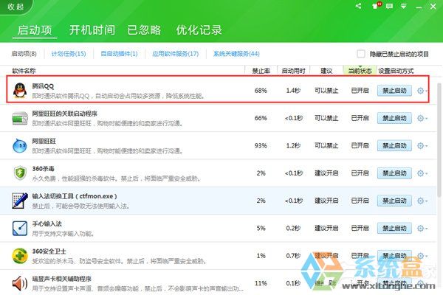
Task: Click the ctfmon.exe input tool icon
Action: [20, 201]
